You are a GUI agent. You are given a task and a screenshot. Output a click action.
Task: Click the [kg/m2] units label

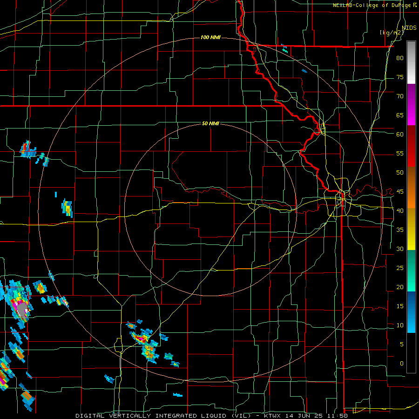pyautogui.click(x=392, y=33)
